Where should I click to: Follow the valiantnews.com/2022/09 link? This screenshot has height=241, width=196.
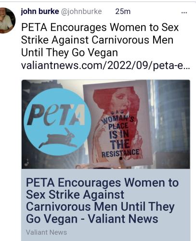click(105, 66)
